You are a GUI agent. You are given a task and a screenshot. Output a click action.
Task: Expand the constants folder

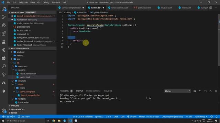tap(32, 66)
